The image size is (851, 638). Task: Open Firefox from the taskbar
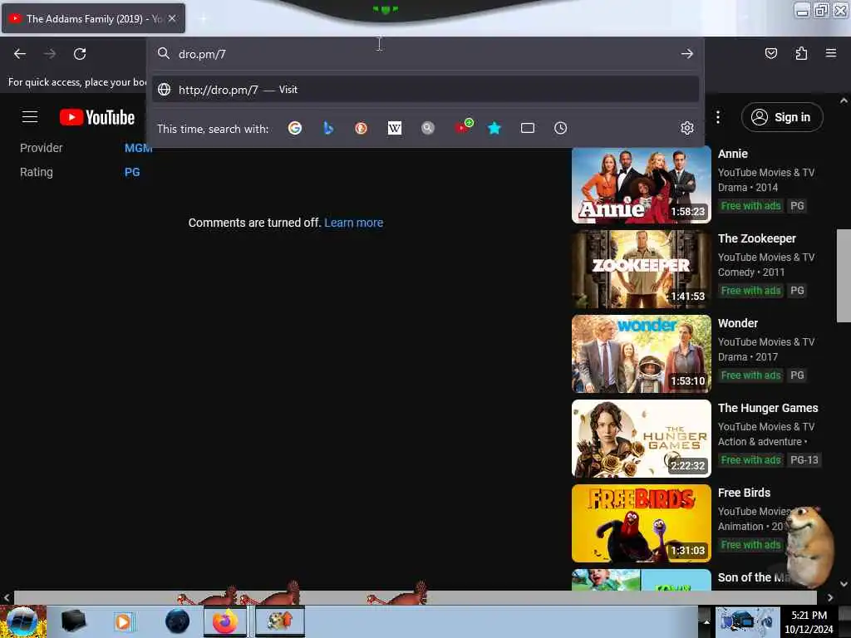[225, 621]
